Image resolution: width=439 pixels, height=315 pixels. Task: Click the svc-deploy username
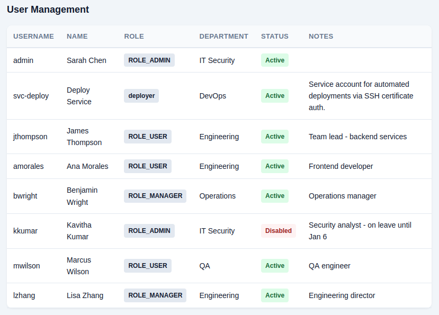[31, 96]
